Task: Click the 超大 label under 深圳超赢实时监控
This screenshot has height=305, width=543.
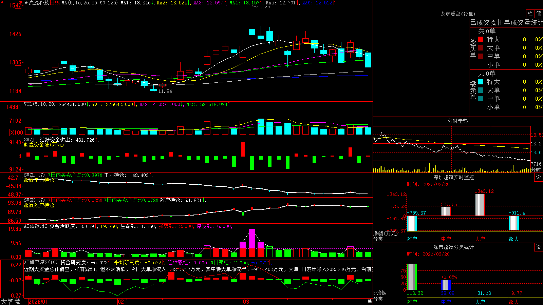Action: click(x=514, y=239)
